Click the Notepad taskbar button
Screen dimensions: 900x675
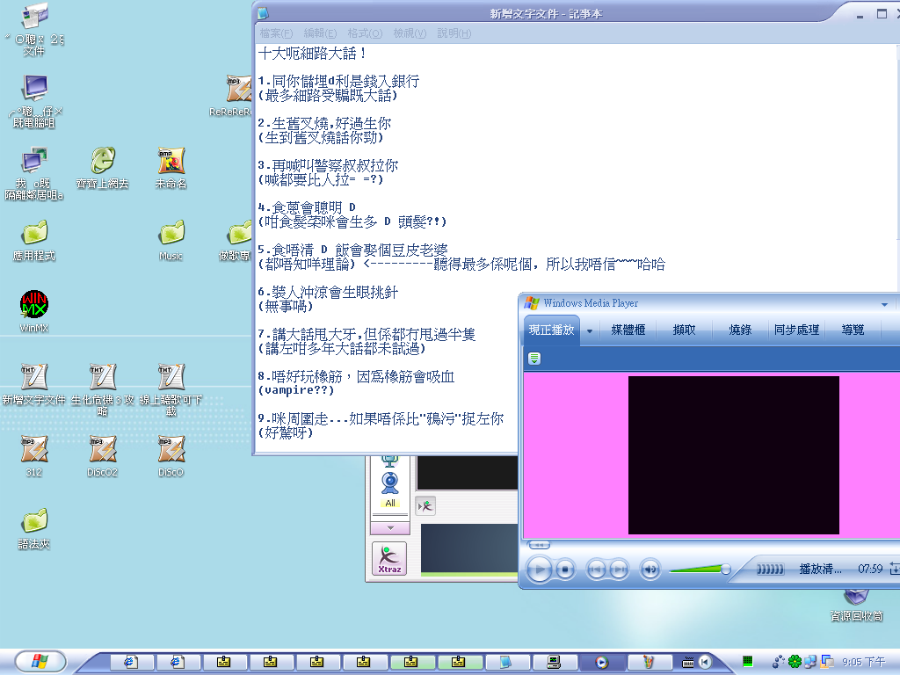[x=505, y=662]
